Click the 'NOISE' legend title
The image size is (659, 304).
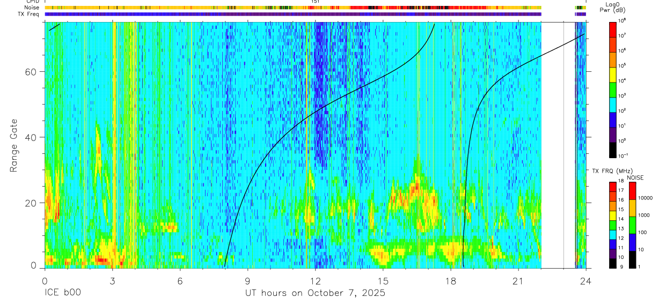[635, 177]
